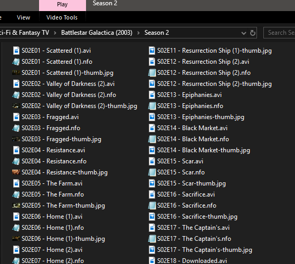Click the nfo icon of S02E06 - Home (1).nfo

tap(16, 228)
